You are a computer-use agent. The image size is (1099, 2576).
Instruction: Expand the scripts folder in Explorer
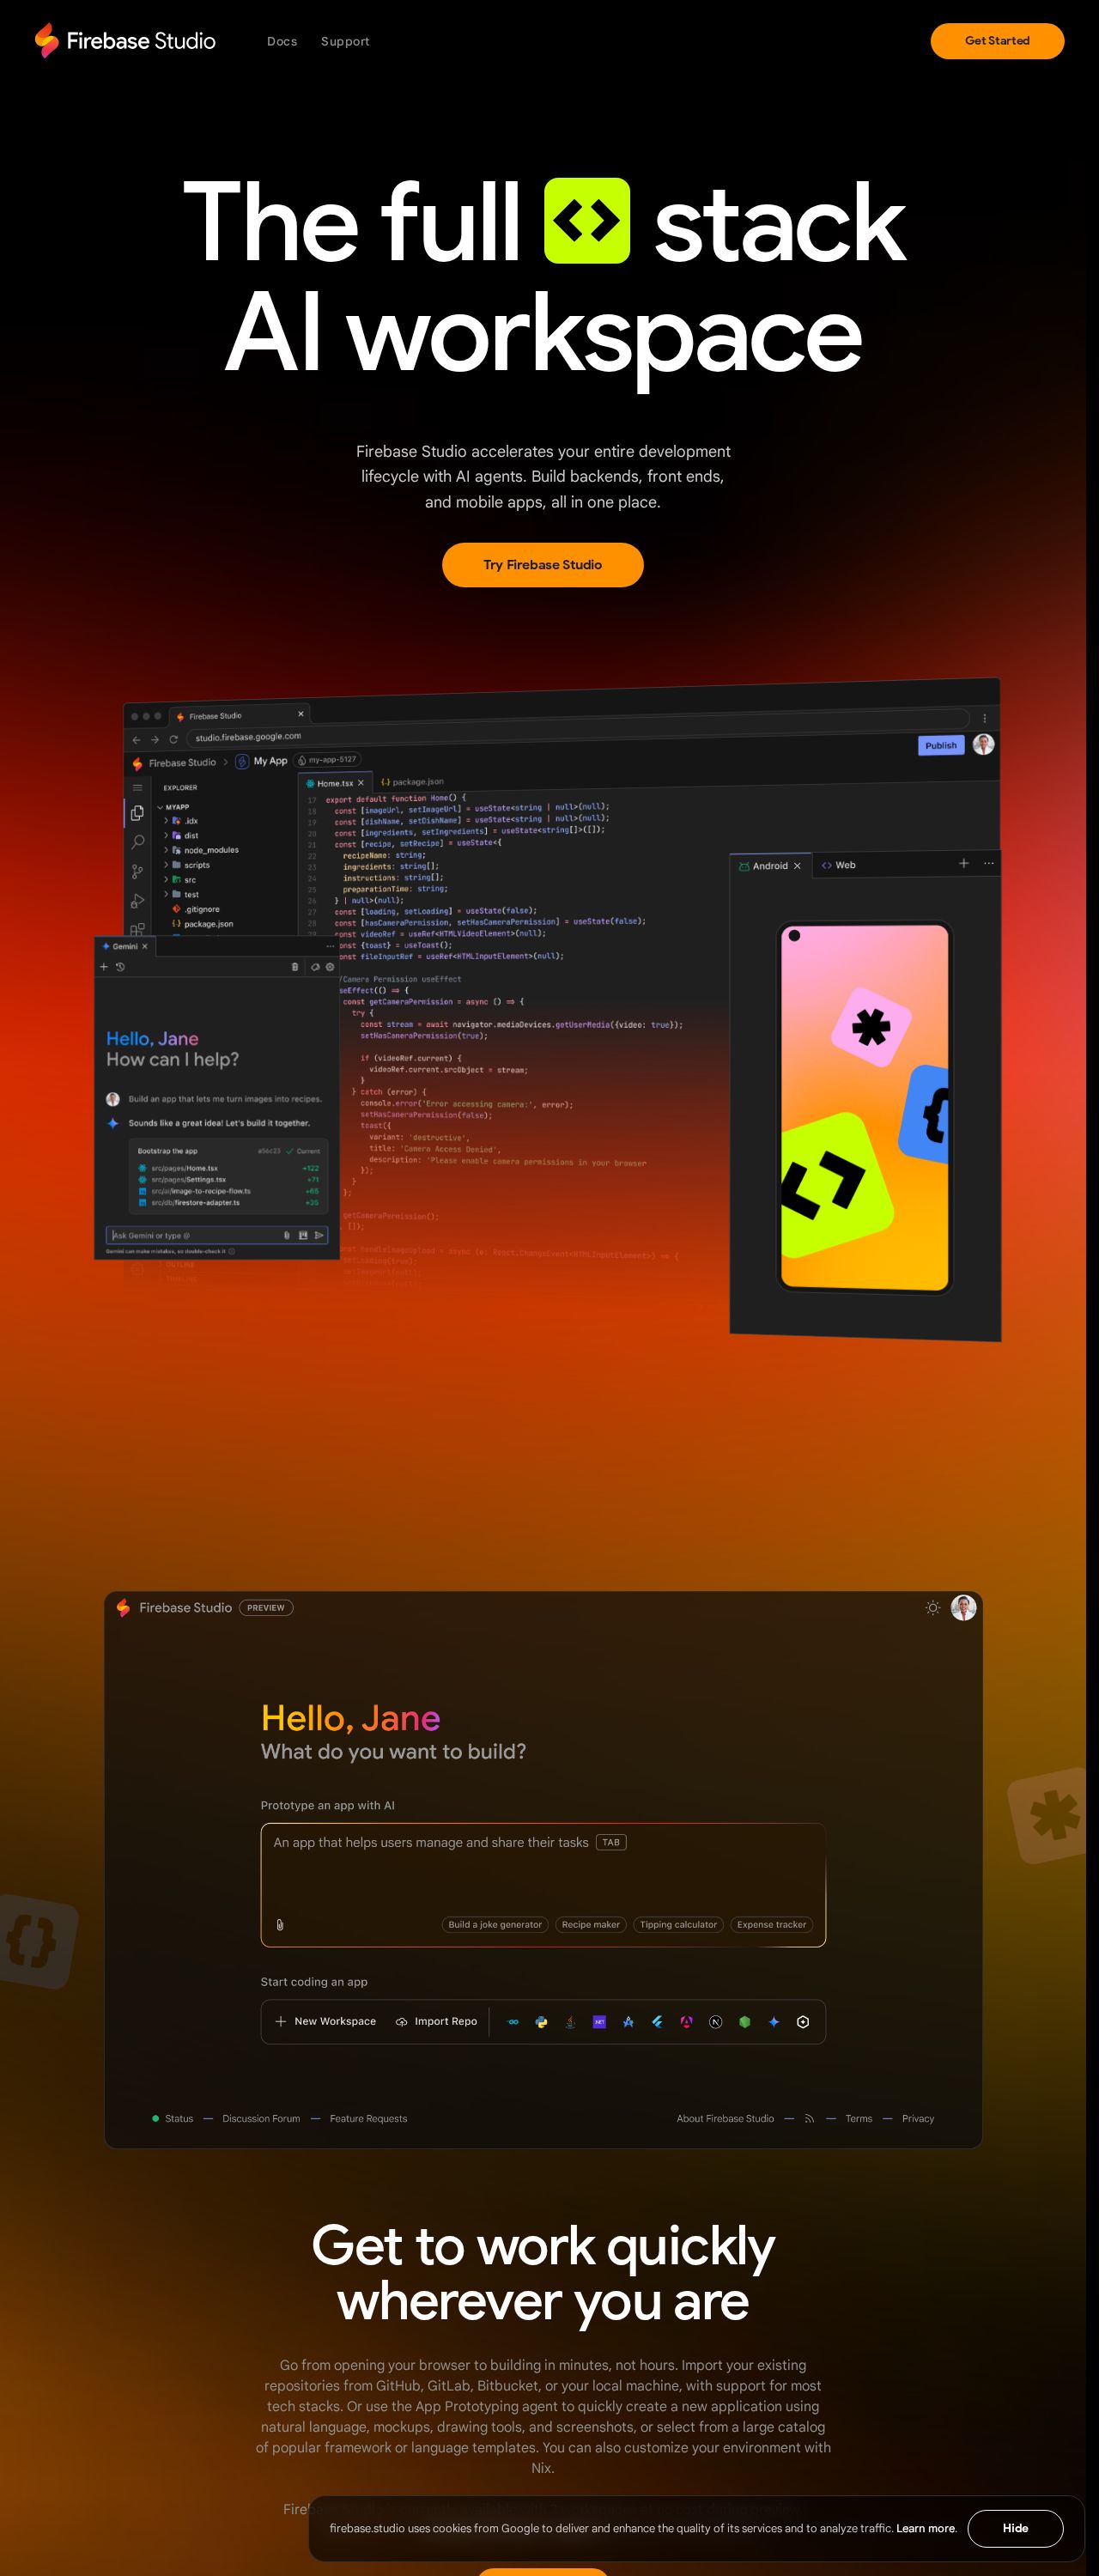pyautogui.click(x=188, y=865)
